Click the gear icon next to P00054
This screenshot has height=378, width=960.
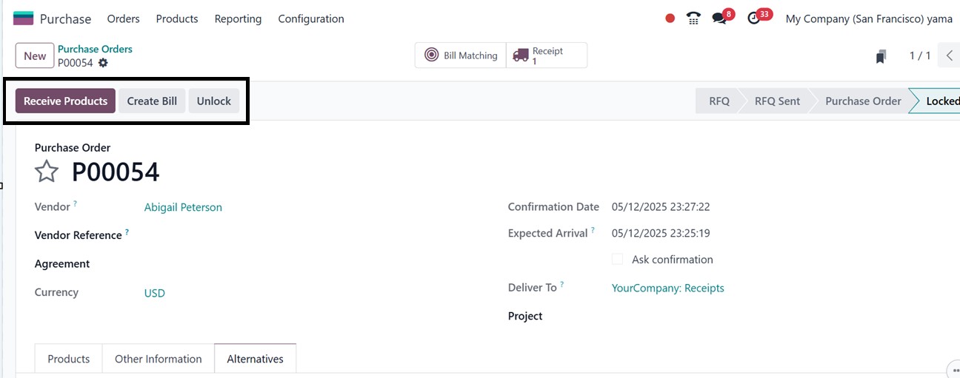[103, 63]
